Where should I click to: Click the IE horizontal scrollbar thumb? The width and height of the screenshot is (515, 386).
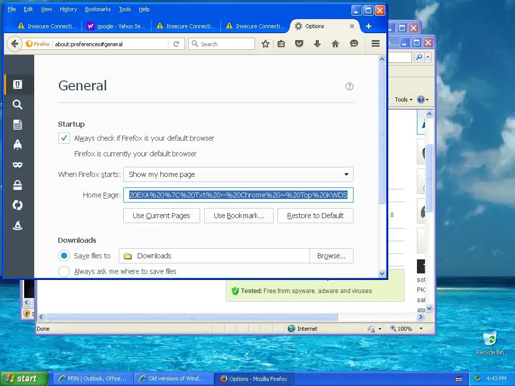(192, 317)
